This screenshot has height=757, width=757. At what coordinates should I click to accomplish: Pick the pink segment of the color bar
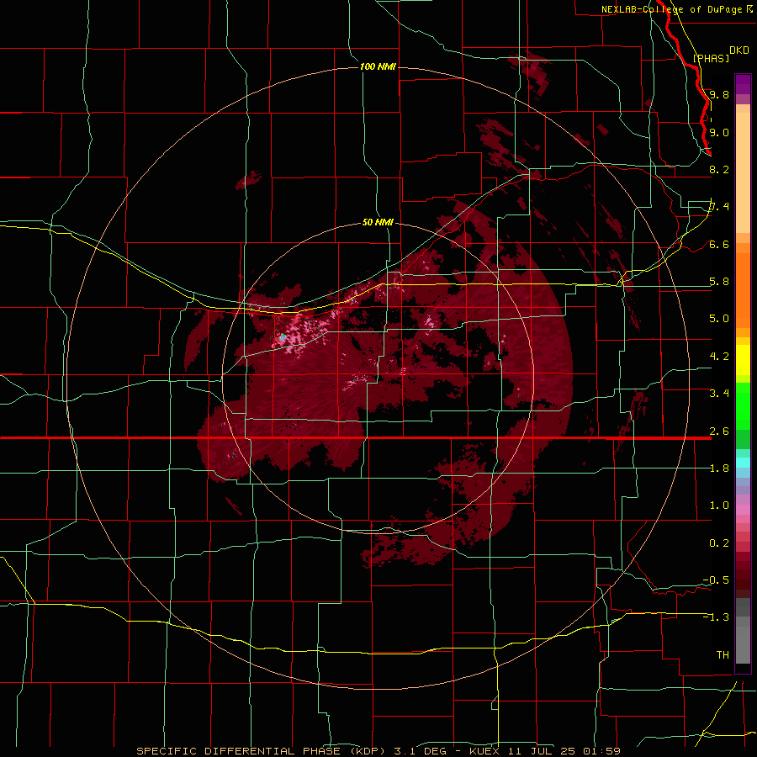click(x=743, y=510)
